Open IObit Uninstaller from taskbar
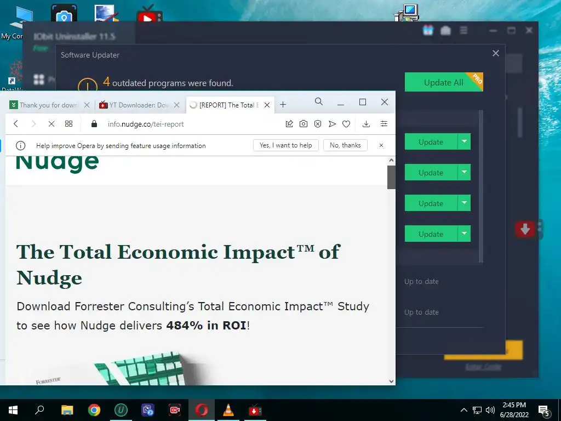 [x=121, y=410]
